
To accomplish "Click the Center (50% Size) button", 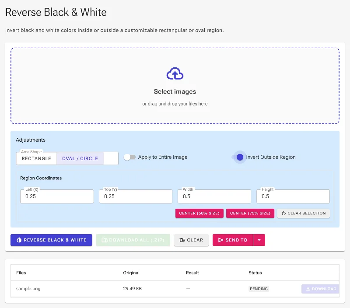I will pos(199,213).
